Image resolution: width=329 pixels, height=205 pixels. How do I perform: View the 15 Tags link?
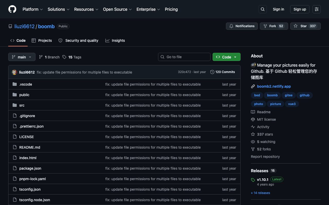(72, 57)
